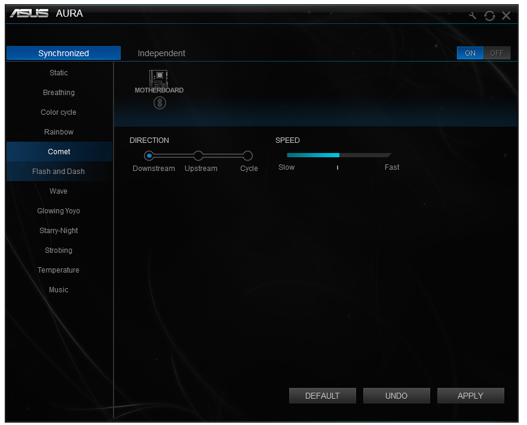Click the speed slider bar
This screenshot has width=527, height=425.
pyautogui.click(x=339, y=155)
